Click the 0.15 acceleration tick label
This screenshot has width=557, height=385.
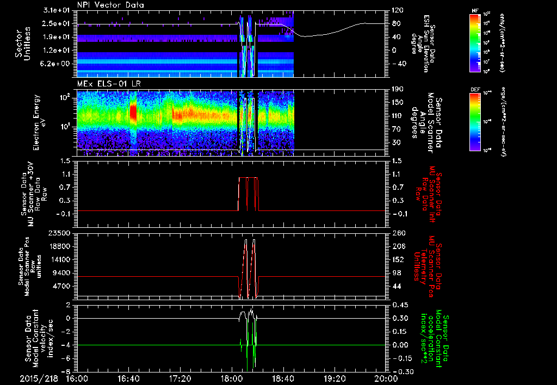[399, 332]
